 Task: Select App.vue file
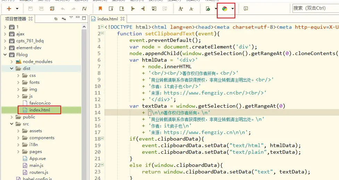point(37,159)
